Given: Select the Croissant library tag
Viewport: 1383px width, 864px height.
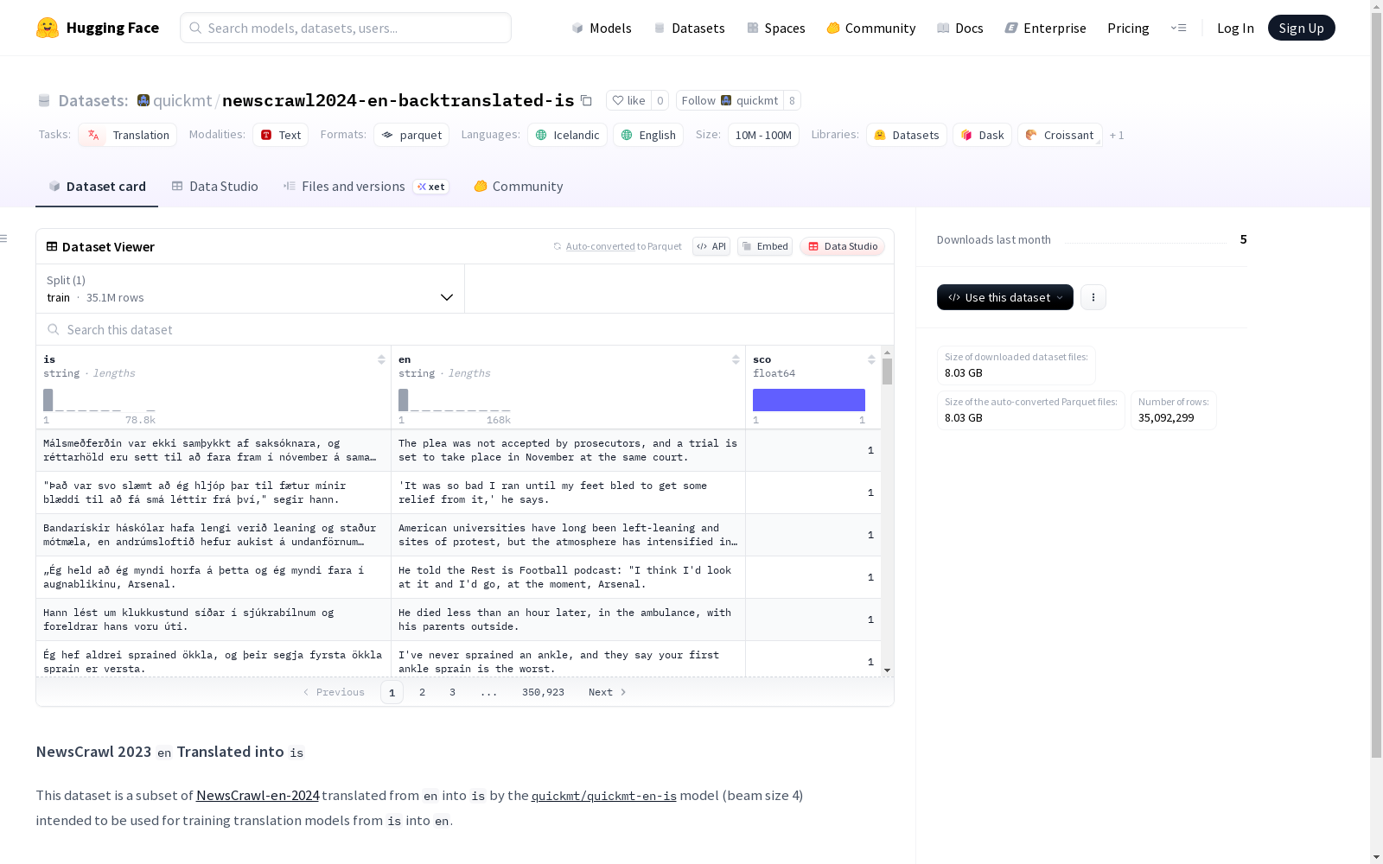Looking at the screenshot, I should coord(1060,135).
